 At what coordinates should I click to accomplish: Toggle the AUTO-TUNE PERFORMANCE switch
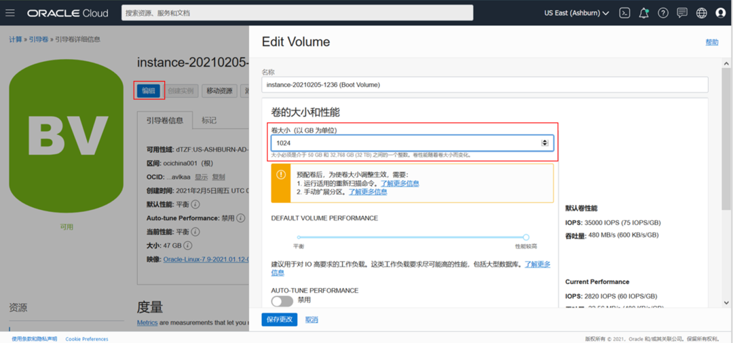point(282,301)
